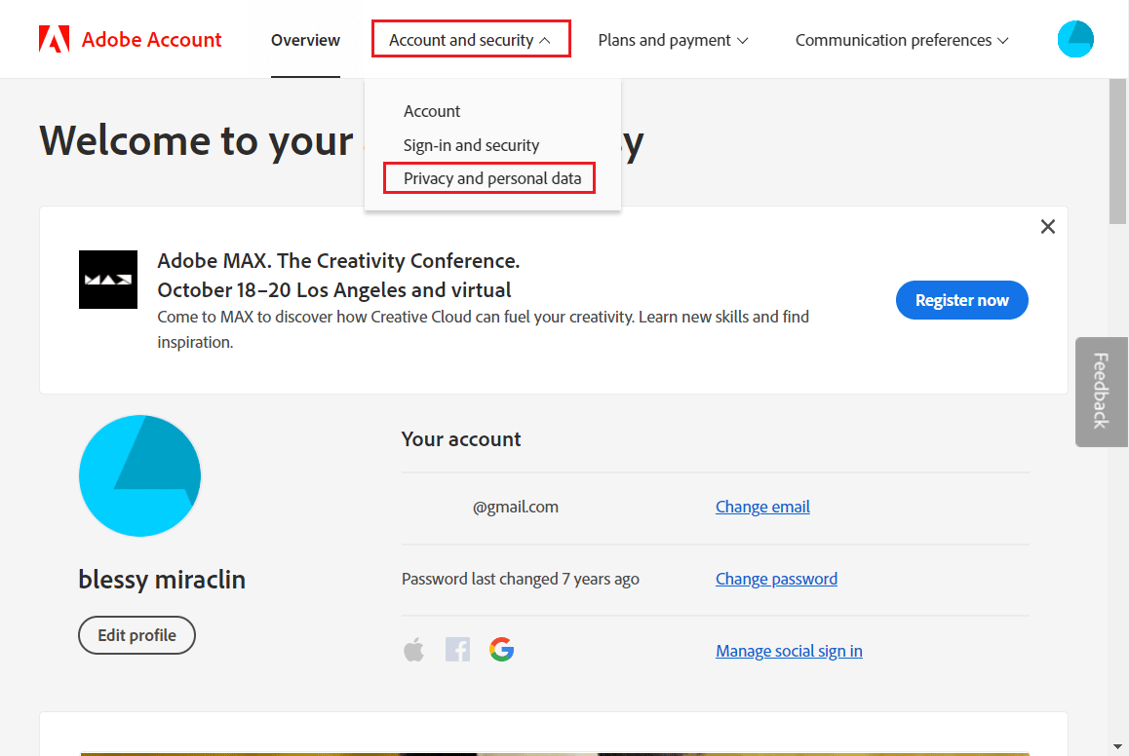Click the Adobe MAX logo in the banner
Viewport: 1129px width, 756px height.
(108, 280)
